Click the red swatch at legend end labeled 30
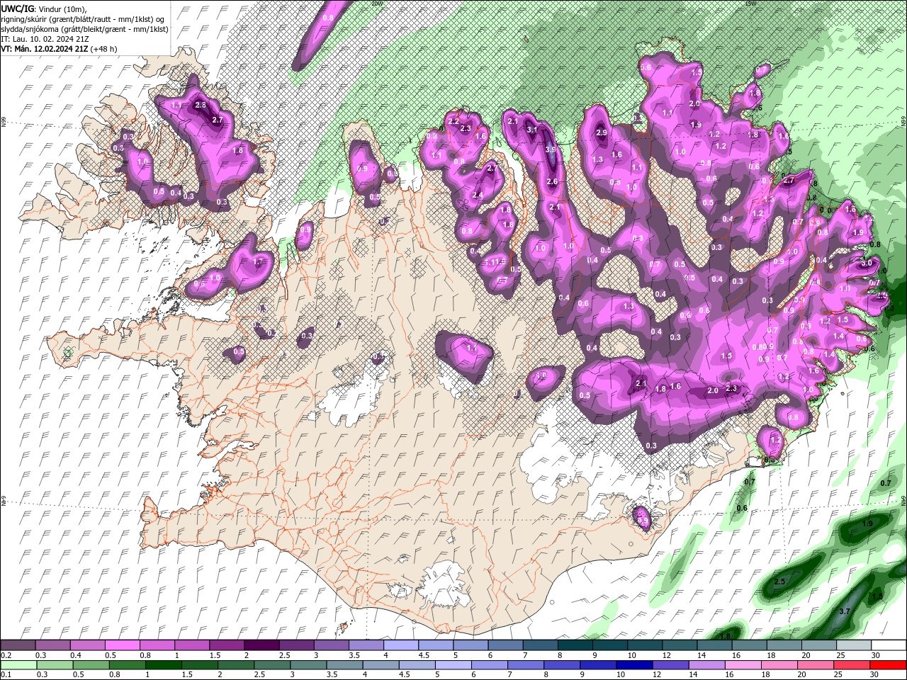Viewport: 907px width, 680px height. (888, 665)
